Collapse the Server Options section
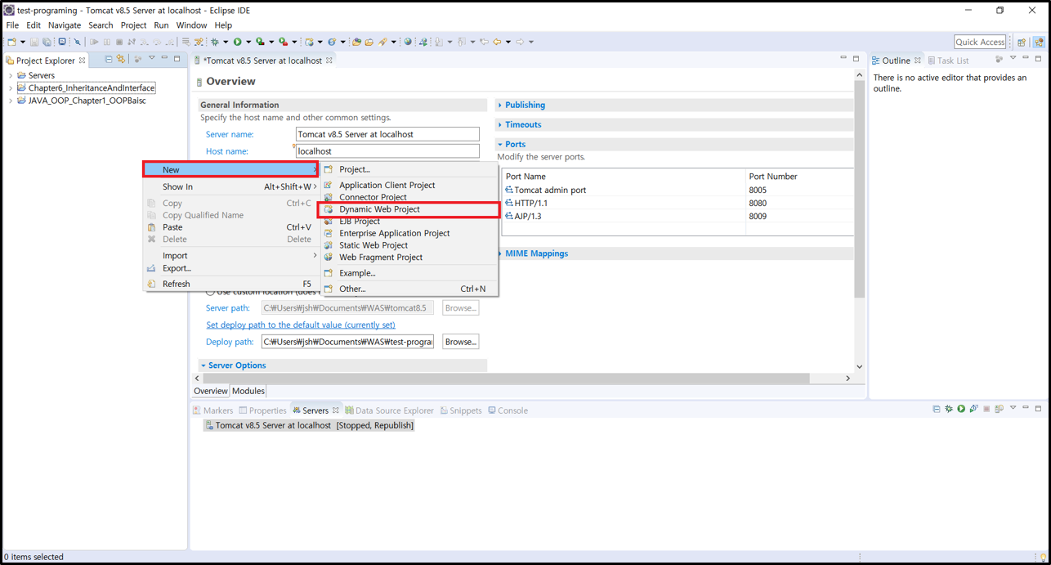This screenshot has height=565, width=1051. click(203, 365)
